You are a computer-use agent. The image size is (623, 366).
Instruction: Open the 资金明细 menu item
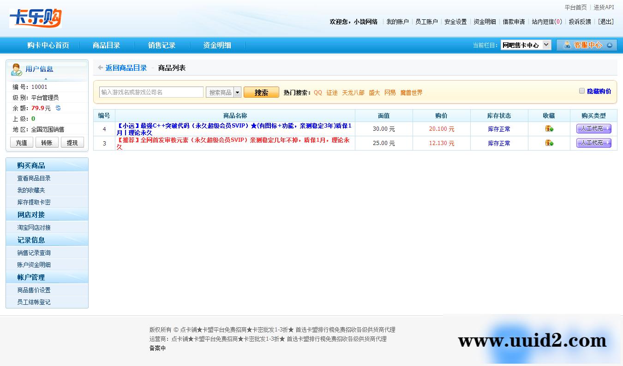coord(216,45)
